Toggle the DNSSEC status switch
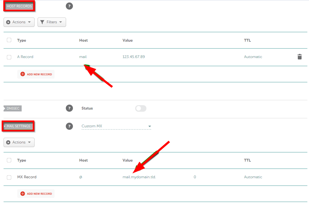 click(x=141, y=108)
